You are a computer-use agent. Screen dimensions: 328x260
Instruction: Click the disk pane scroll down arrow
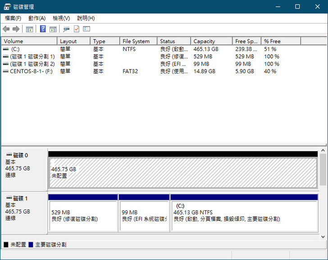click(x=323, y=236)
